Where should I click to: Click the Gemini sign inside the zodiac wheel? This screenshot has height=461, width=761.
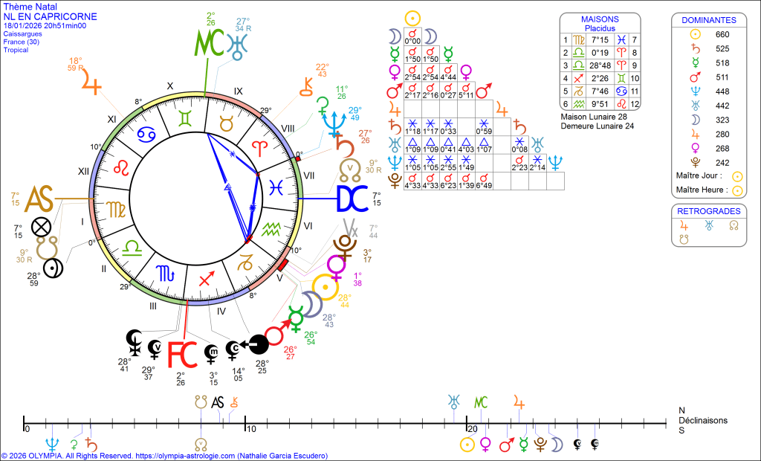[x=183, y=117]
